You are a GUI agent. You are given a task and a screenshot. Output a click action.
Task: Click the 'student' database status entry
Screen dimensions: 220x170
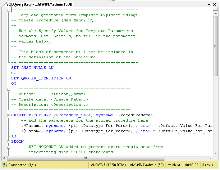174,165
